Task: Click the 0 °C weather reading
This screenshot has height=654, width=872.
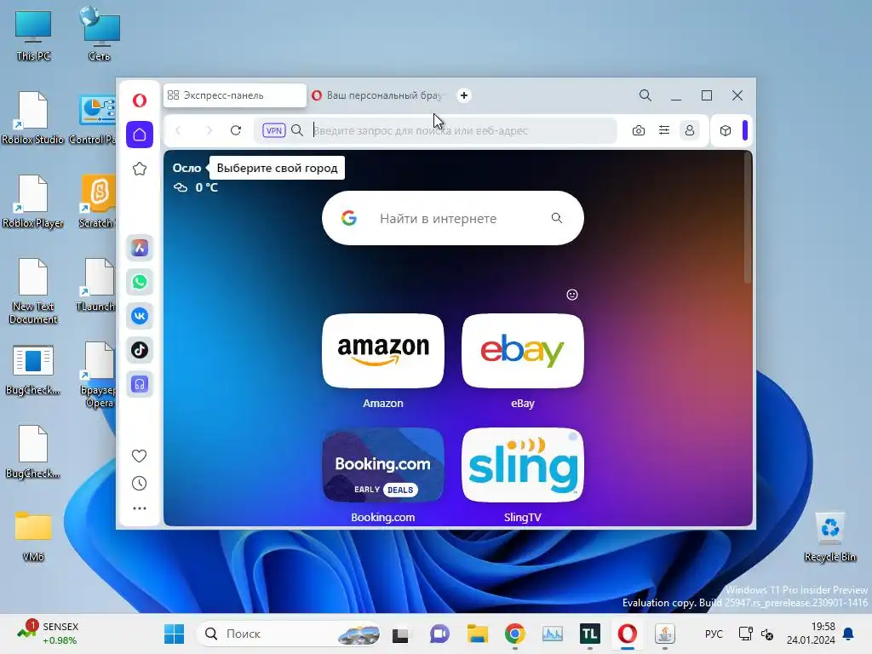Action: [x=206, y=187]
